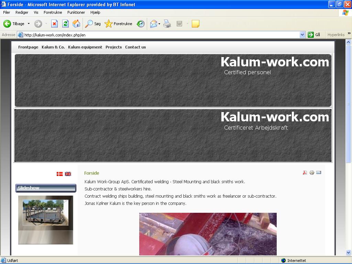
Task: Click the page icon beside the URL
Action: point(20,35)
